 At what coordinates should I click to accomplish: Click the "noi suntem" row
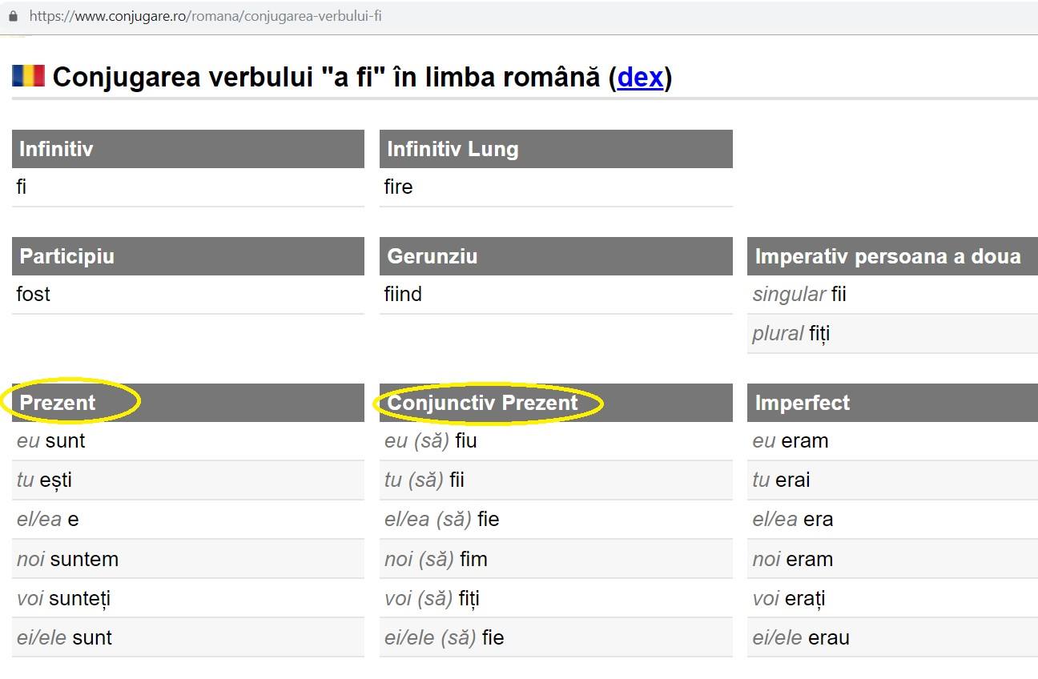(x=188, y=559)
